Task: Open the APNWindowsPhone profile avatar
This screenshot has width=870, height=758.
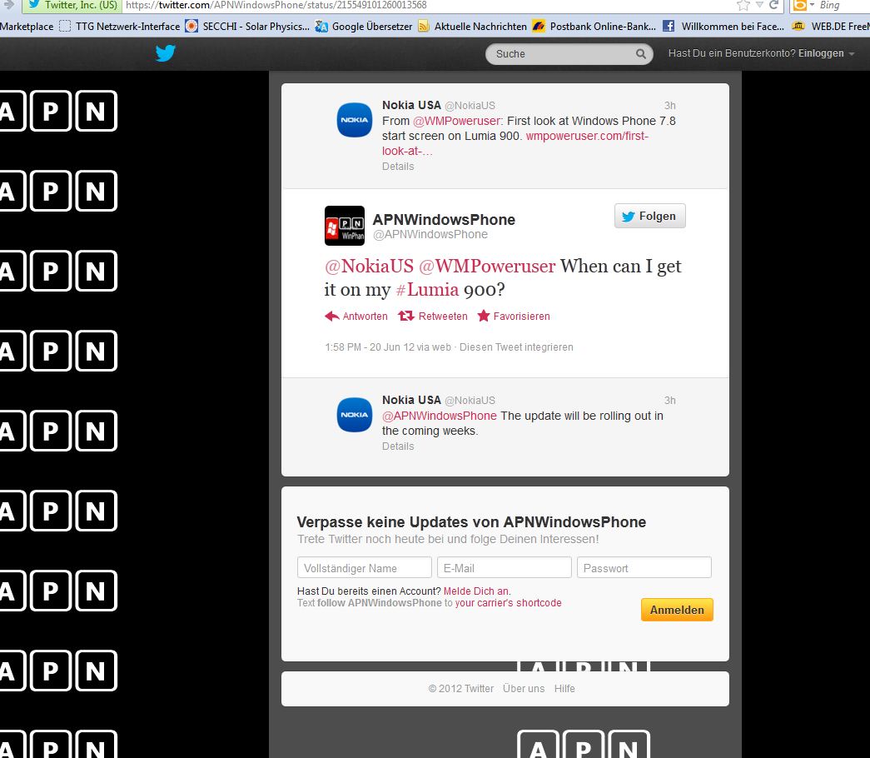Action: (345, 226)
